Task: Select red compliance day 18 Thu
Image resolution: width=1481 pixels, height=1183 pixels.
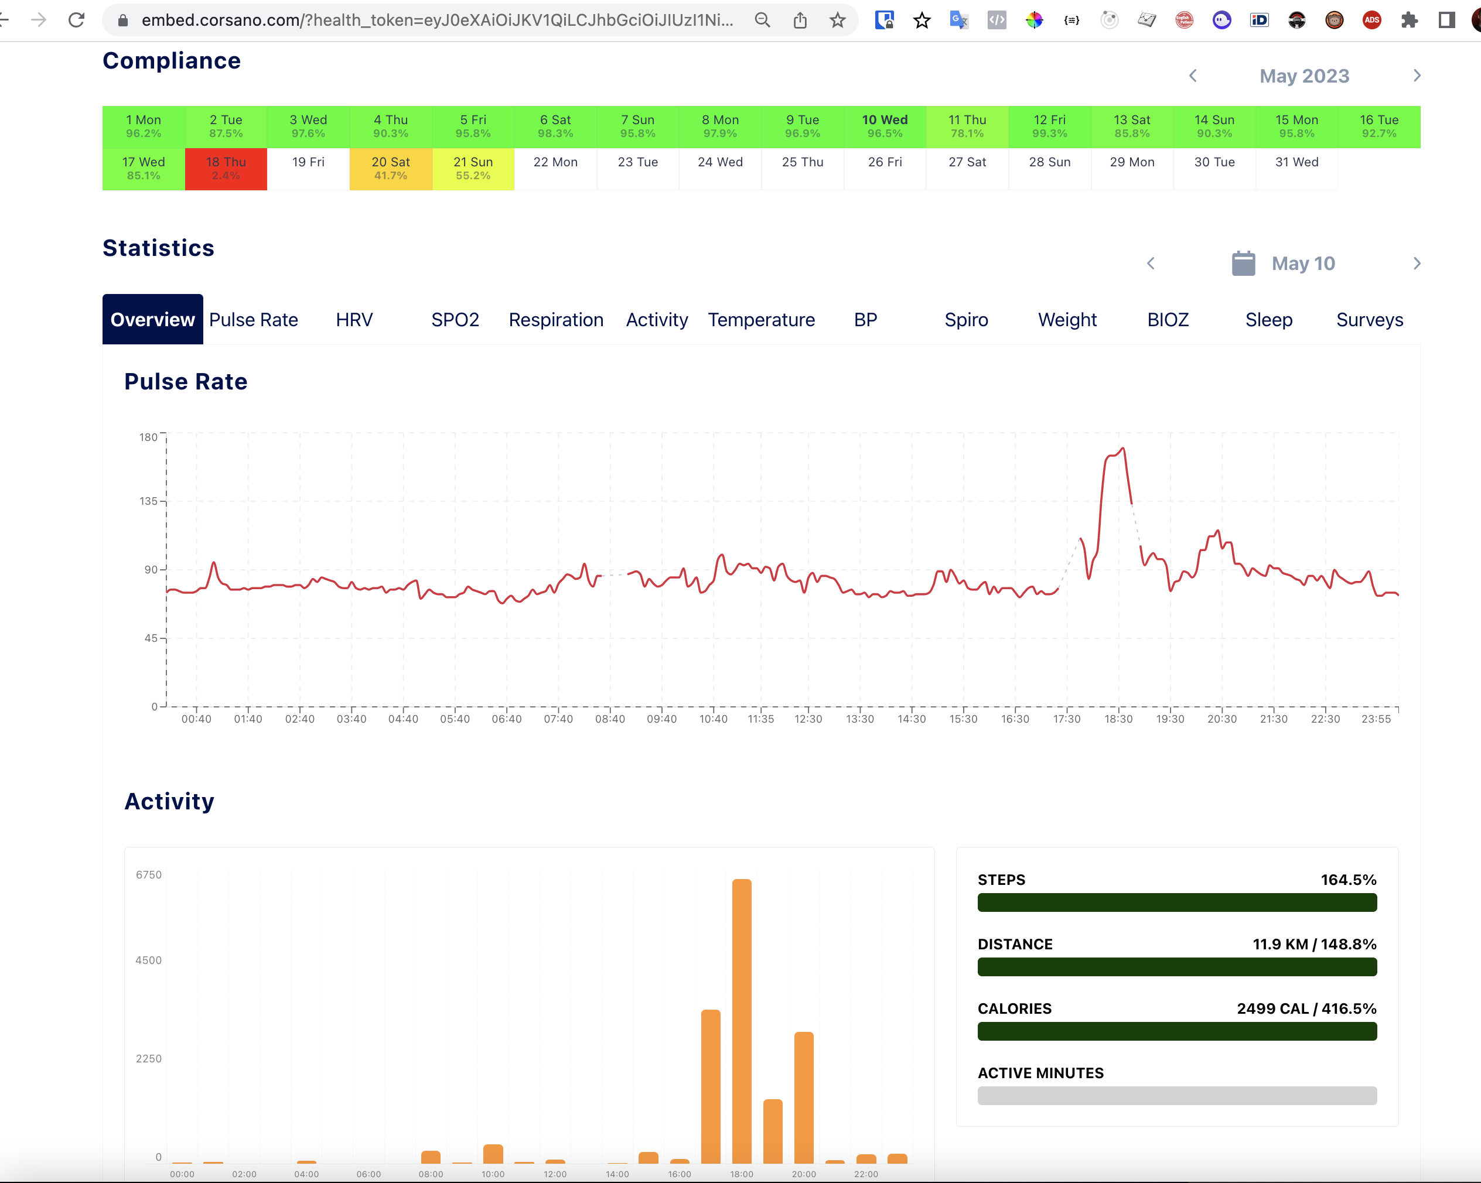Action: (226, 169)
